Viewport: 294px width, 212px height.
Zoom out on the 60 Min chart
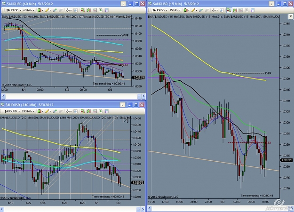[x=61, y=10]
